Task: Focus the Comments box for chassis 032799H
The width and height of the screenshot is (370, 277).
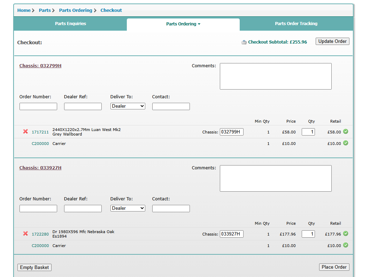Action: pyautogui.click(x=276, y=76)
